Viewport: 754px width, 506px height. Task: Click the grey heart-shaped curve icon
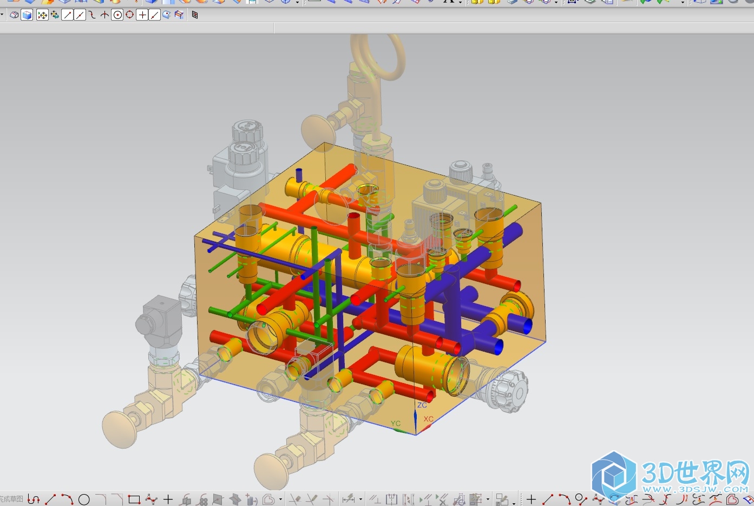point(268,499)
